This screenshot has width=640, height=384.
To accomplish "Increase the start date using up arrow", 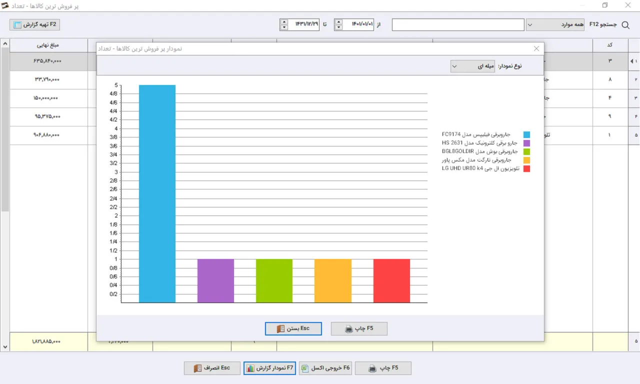I will [x=338, y=21].
